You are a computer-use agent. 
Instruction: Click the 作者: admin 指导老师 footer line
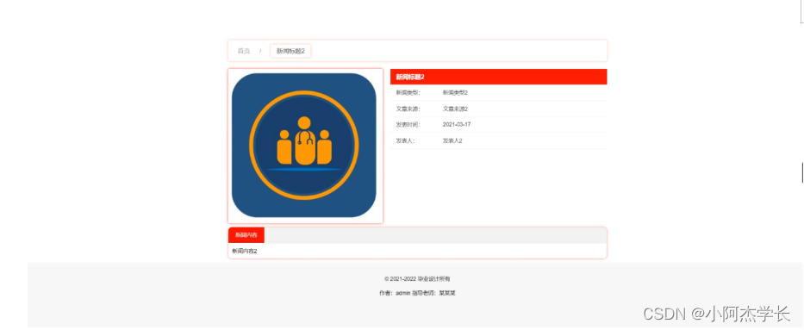(x=417, y=293)
